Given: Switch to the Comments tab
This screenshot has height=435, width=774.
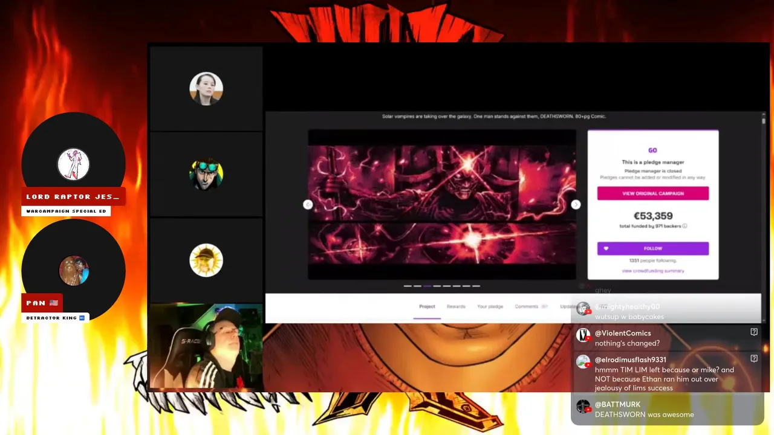Looking at the screenshot, I should (x=526, y=306).
